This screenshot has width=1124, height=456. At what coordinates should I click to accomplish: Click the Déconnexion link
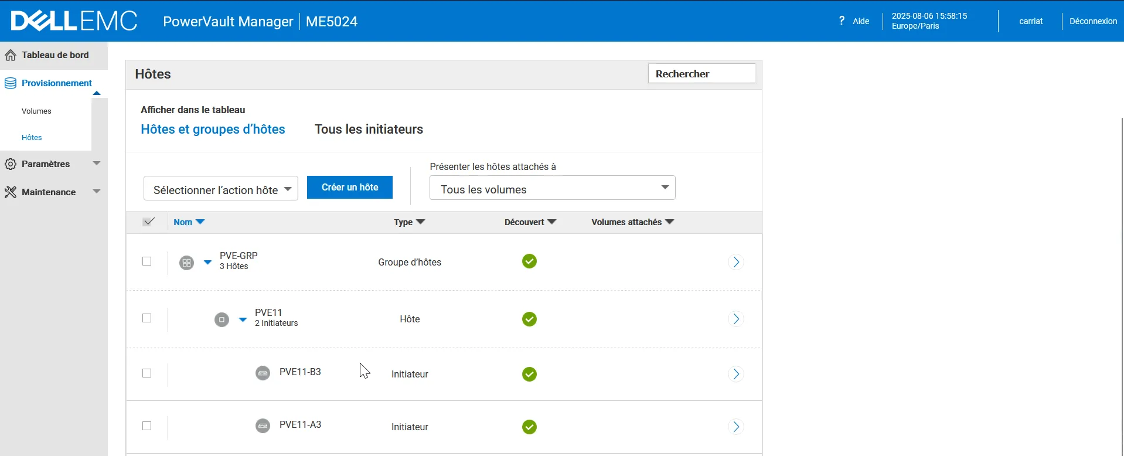(1093, 21)
